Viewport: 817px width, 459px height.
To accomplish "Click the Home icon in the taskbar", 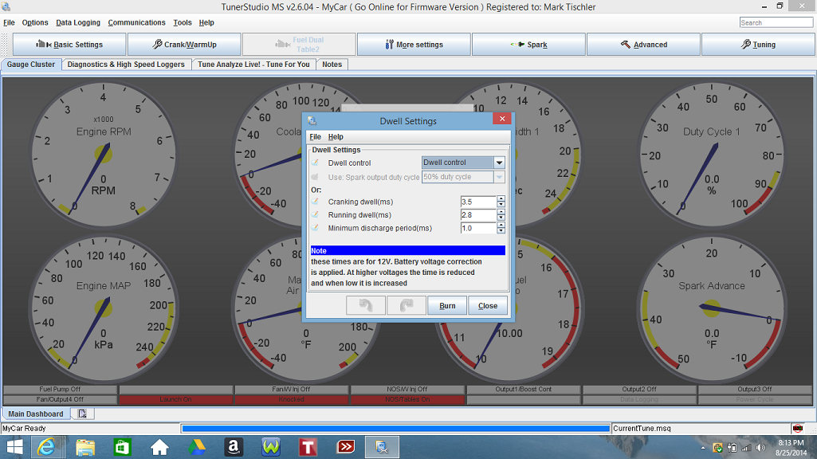I will point(159,447).
